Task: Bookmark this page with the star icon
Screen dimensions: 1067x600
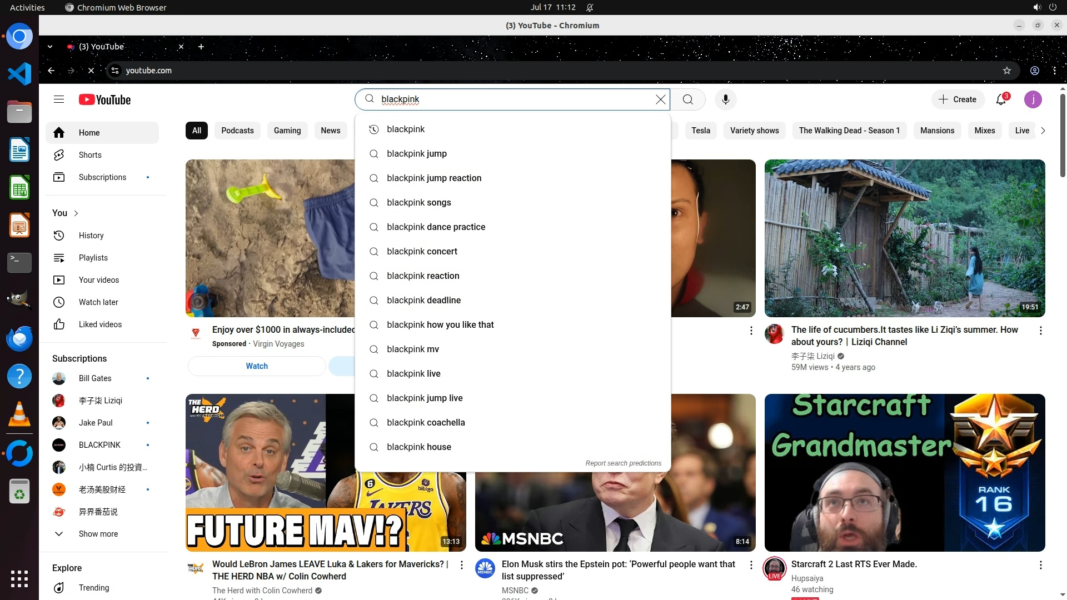Action: pyautogui.click(x=1006, y=71)
